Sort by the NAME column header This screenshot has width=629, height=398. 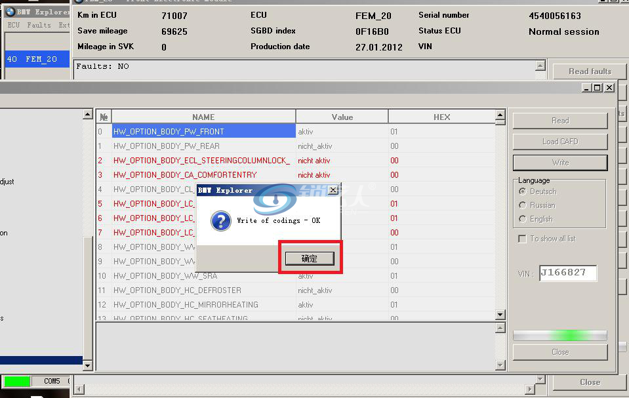[x=203, y=117]
